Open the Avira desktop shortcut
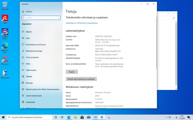Viewport: 193px width, 120px height. 5,19
